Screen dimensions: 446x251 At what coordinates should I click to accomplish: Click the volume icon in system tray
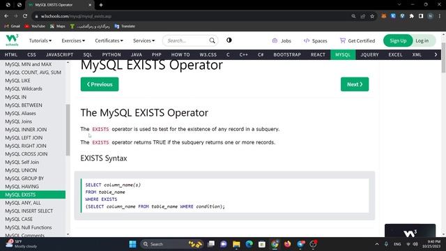(x=415, y=244)
